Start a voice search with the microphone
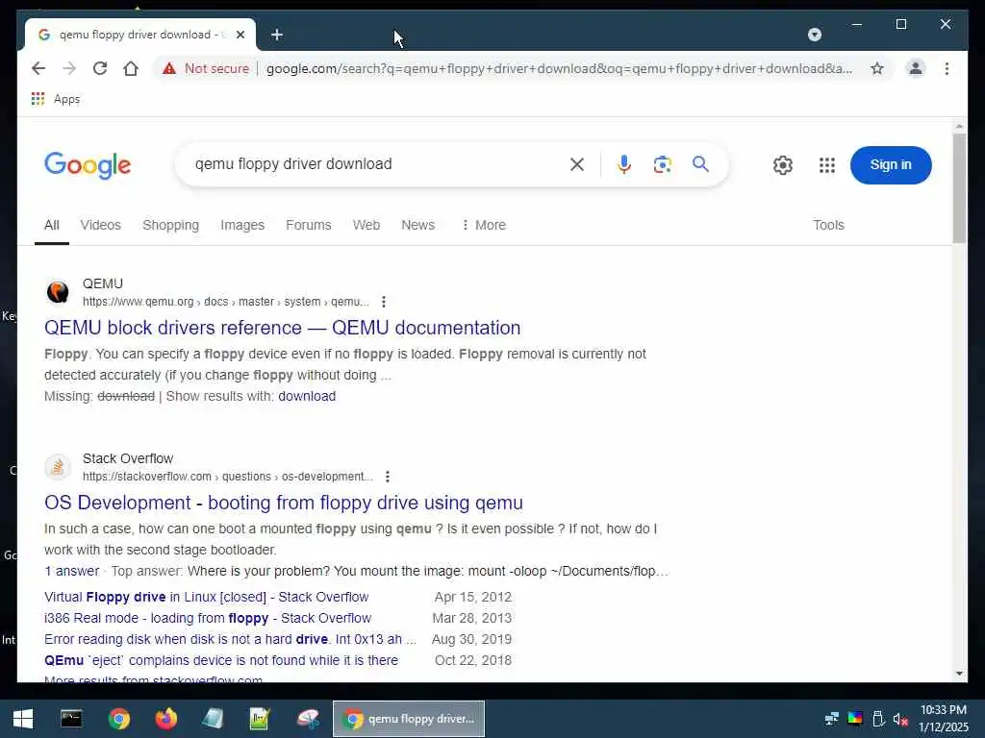The image size is (985, 738). (x=623, y=164)
